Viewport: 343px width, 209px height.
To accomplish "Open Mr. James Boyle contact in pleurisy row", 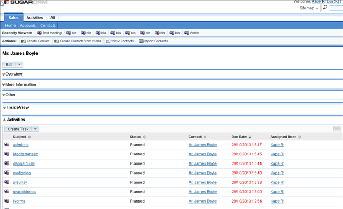I will 203,182.
